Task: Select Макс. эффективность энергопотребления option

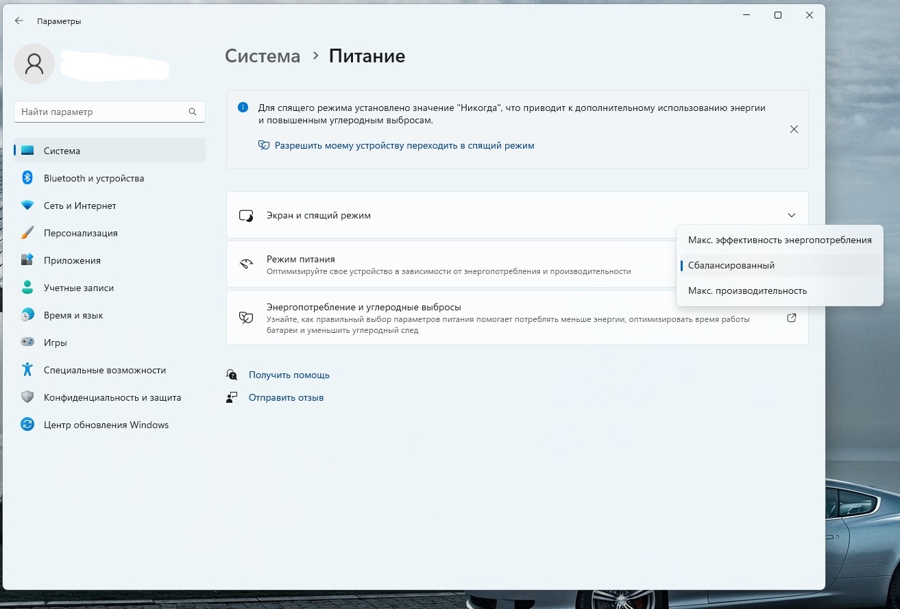Action: 779,240
